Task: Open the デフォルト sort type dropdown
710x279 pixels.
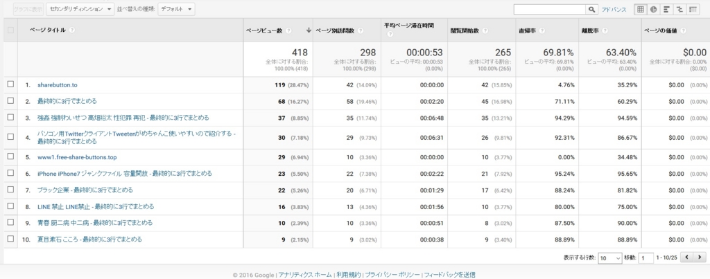Action: click(x=176, y=9)
